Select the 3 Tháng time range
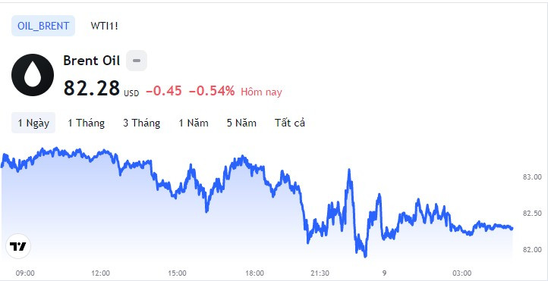Viewport: 548px width, 281px height. tap(141, 123)
